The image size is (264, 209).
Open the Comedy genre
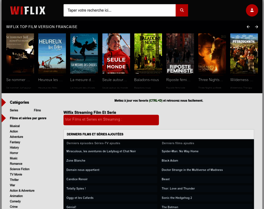click(x=15, y=201)
